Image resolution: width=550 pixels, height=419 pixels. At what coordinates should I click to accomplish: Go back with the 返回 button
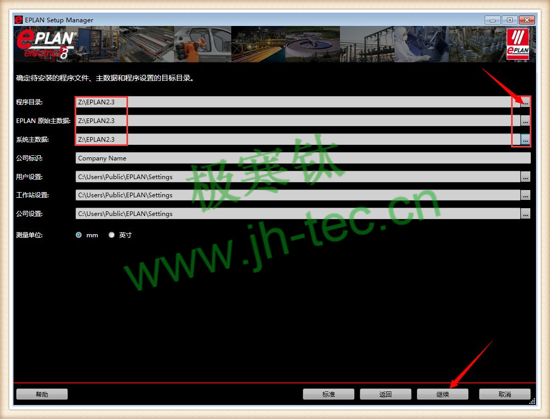click(385, 394)
